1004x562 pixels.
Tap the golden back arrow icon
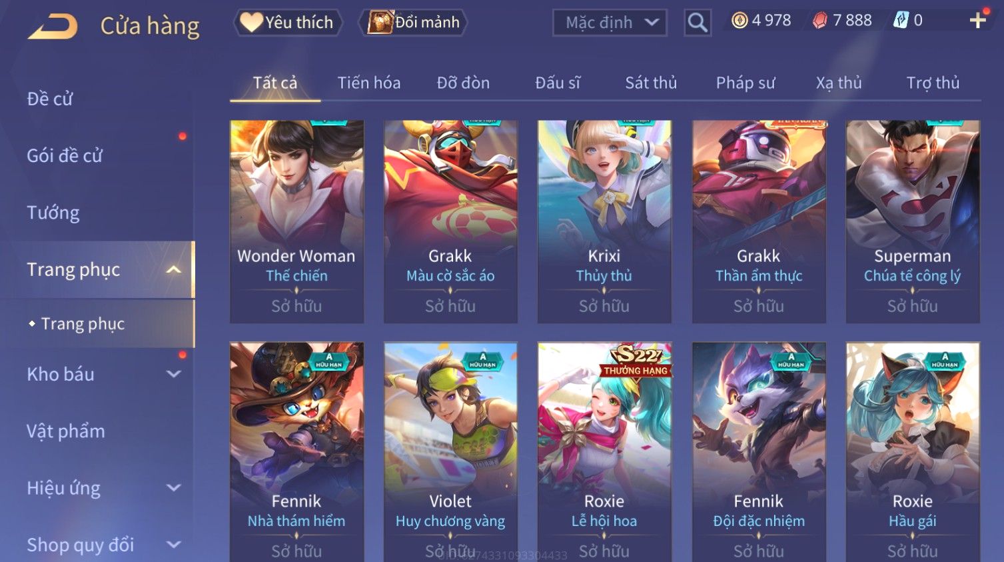pos(53,27)
